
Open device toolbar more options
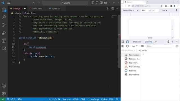point(176,10)
